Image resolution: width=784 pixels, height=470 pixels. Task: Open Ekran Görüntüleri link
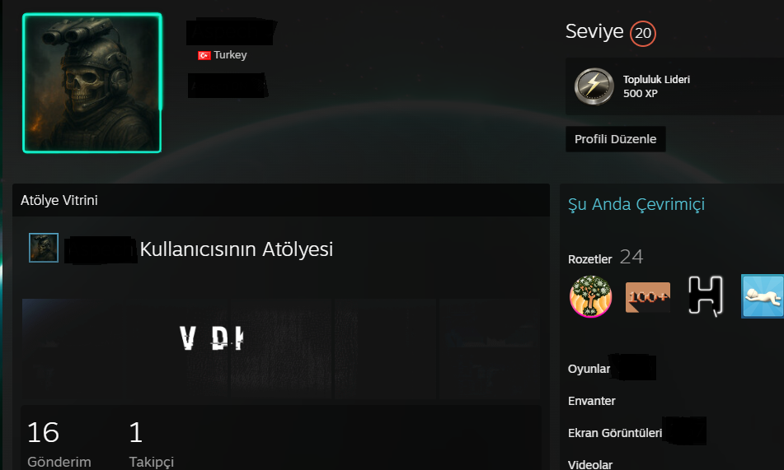615,433
